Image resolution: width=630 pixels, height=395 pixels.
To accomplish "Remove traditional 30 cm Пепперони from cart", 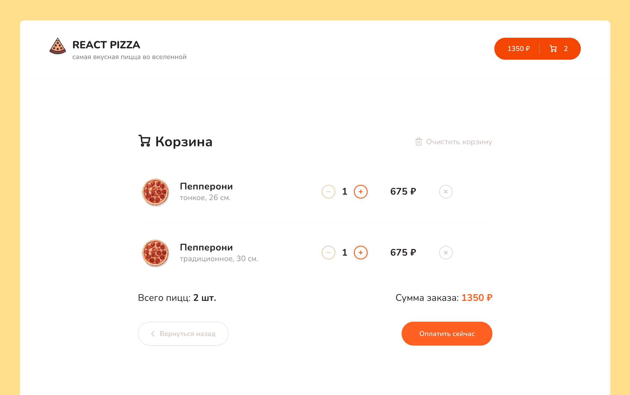I will [446, 253].
